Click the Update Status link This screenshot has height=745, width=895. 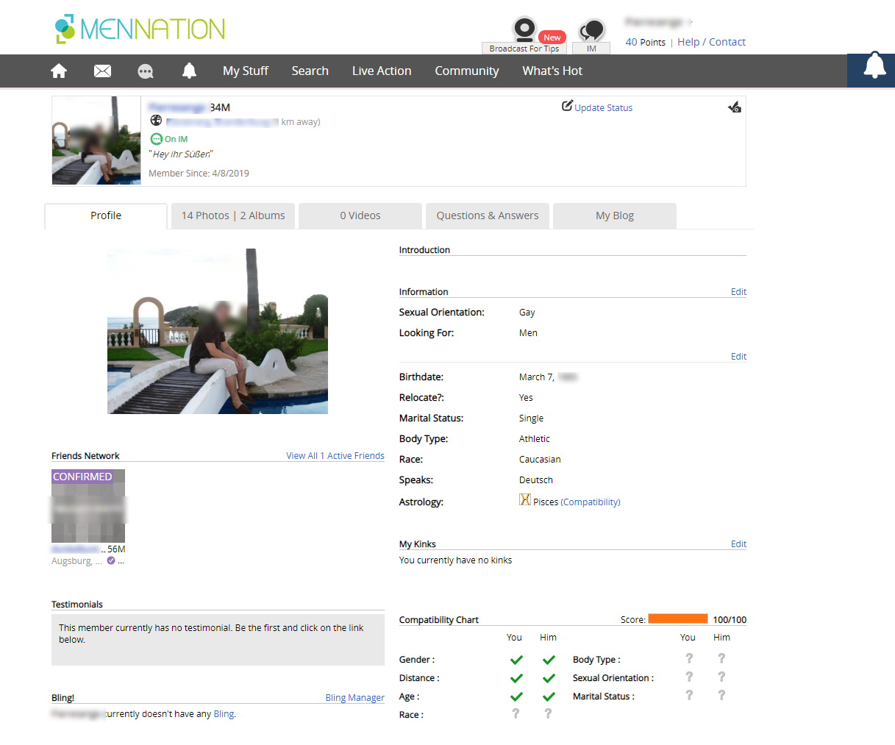(603, 107)
